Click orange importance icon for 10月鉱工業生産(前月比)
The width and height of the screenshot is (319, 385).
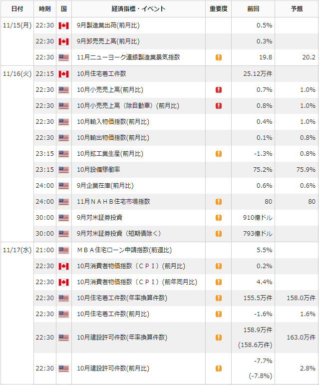pyautogui.click(x=218, y=154)
